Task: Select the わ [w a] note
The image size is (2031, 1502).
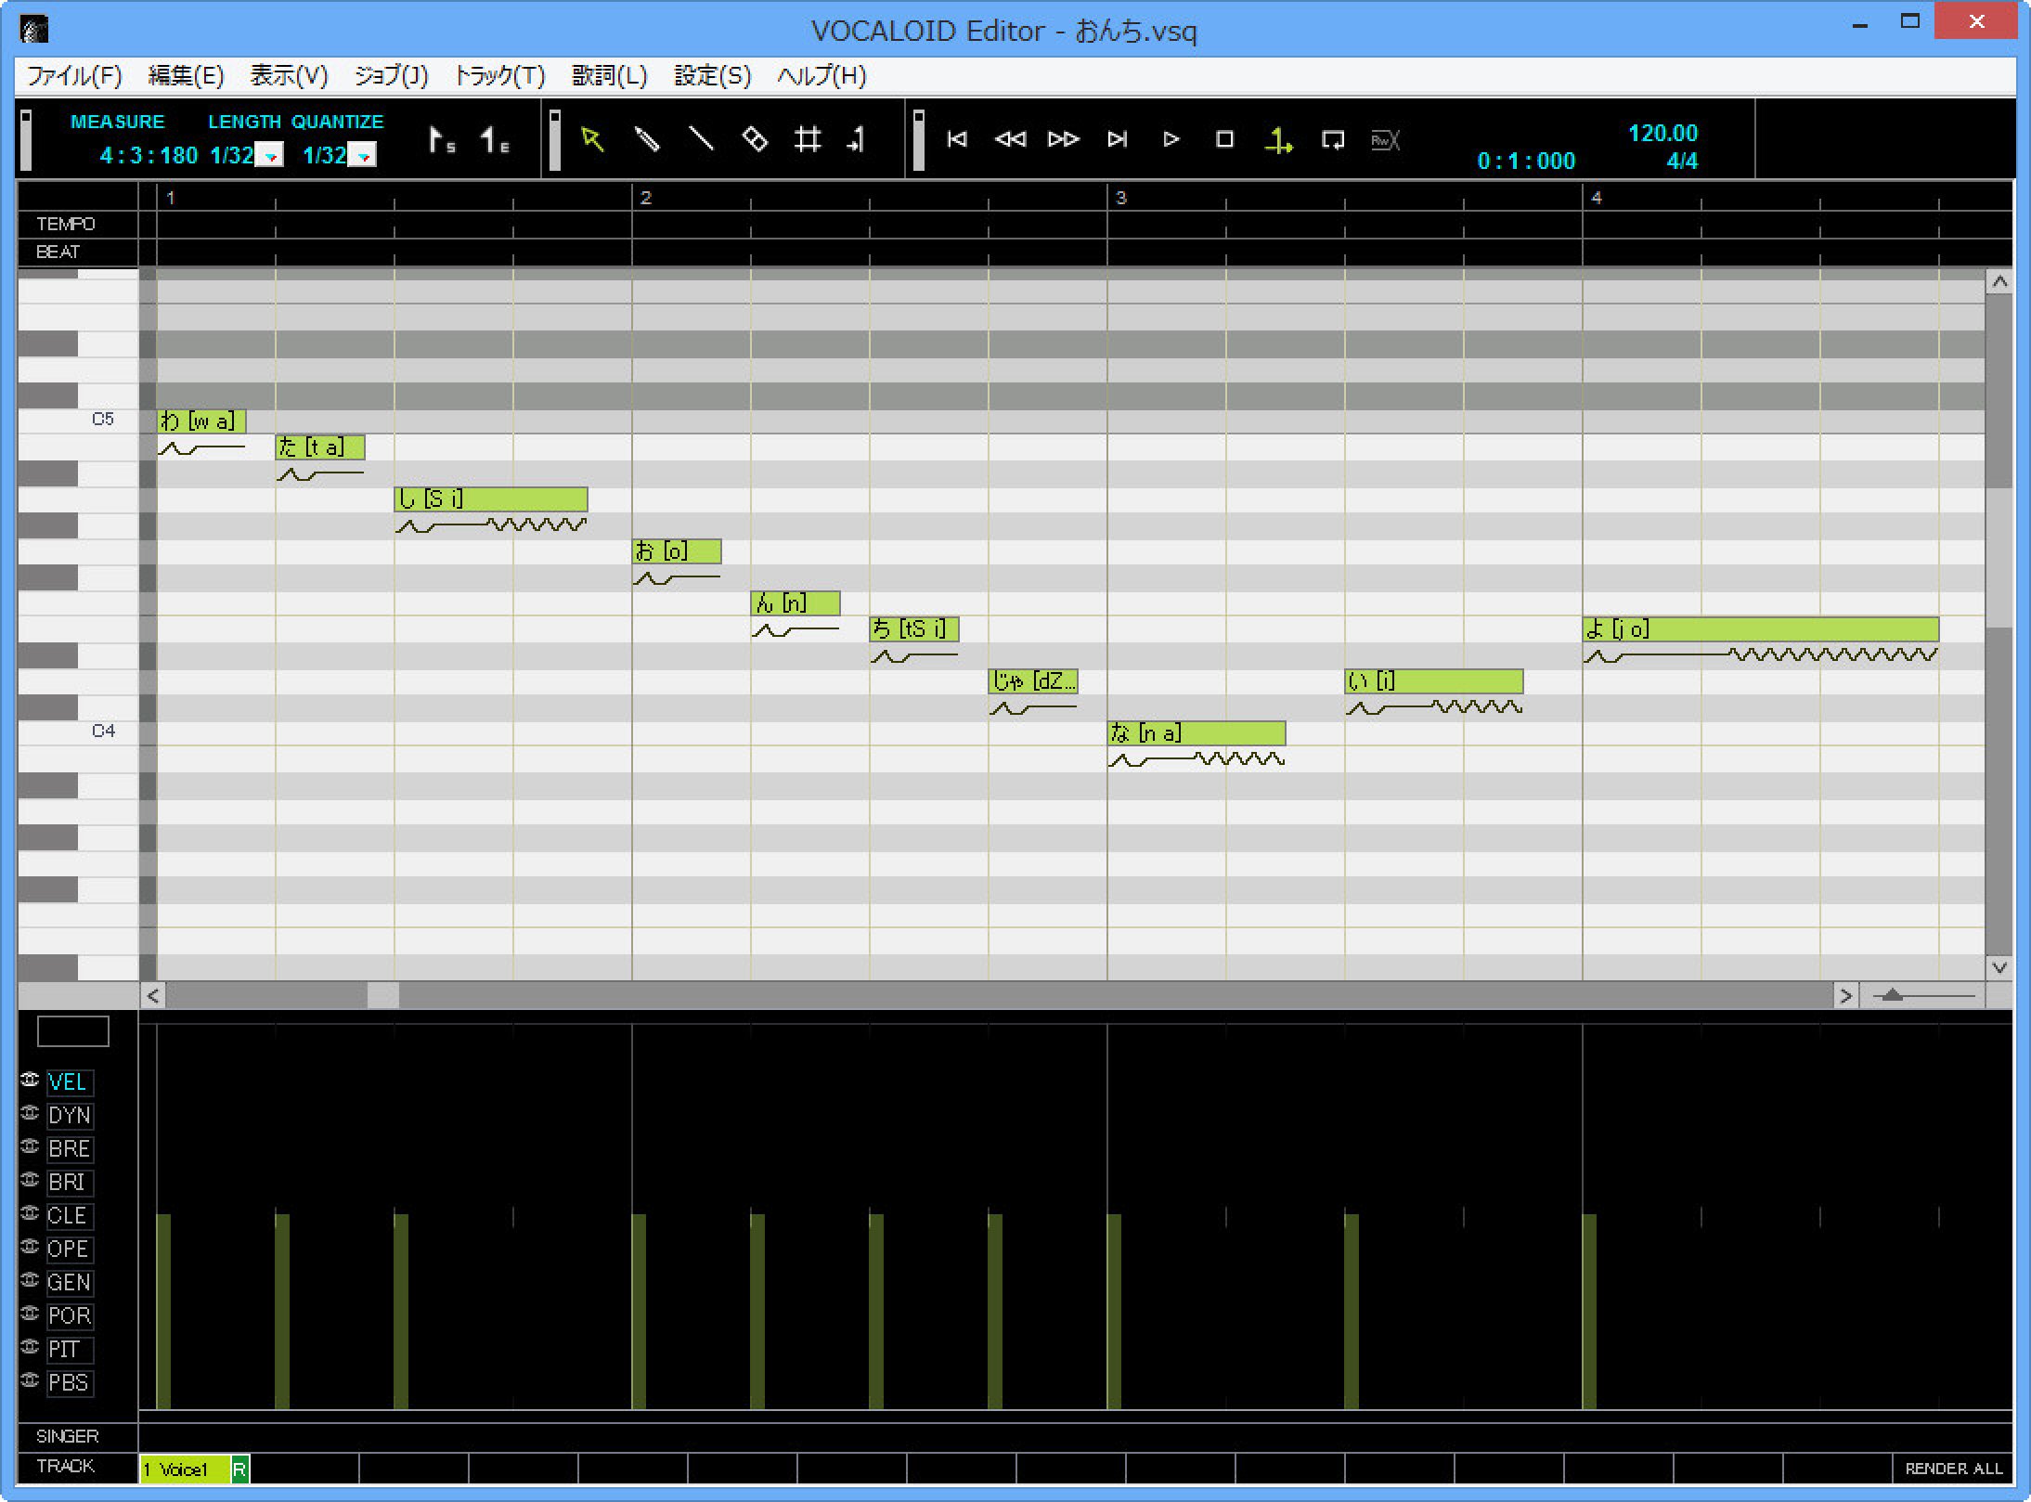Action: 201,421
